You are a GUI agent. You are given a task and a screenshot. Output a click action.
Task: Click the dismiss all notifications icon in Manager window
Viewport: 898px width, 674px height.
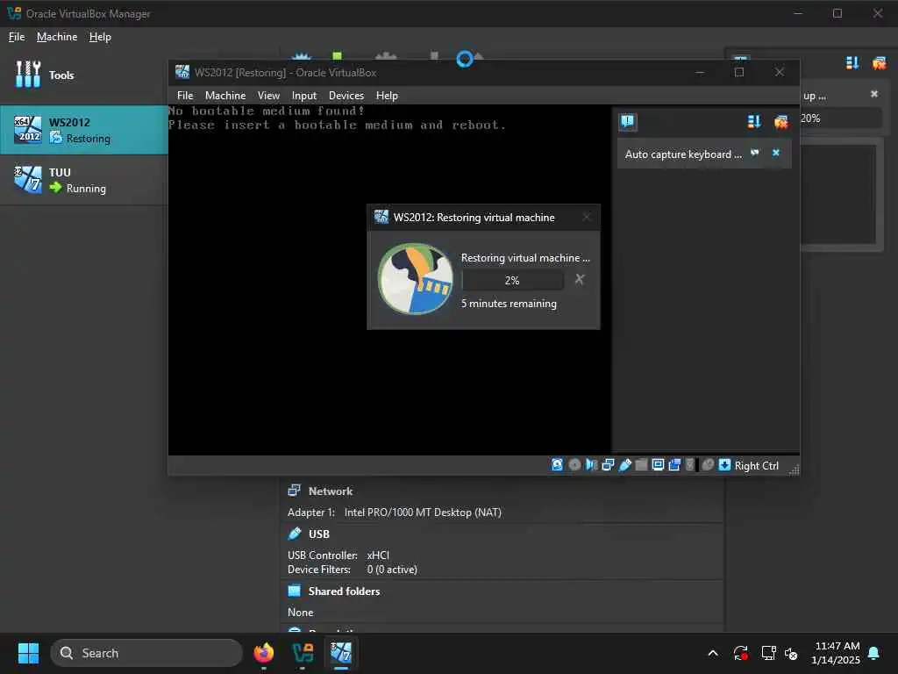879,62
